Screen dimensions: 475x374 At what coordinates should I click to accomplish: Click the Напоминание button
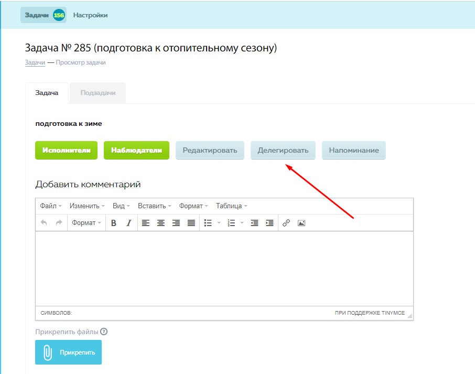coord(354,150)
